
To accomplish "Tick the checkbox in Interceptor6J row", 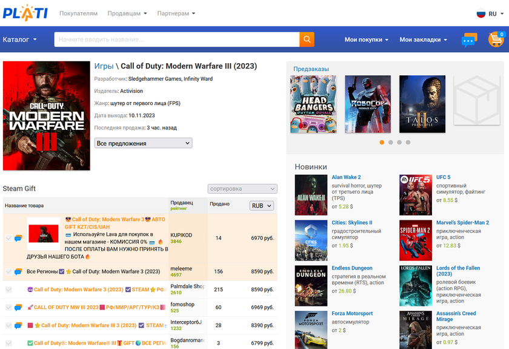I will pos(8,325).
